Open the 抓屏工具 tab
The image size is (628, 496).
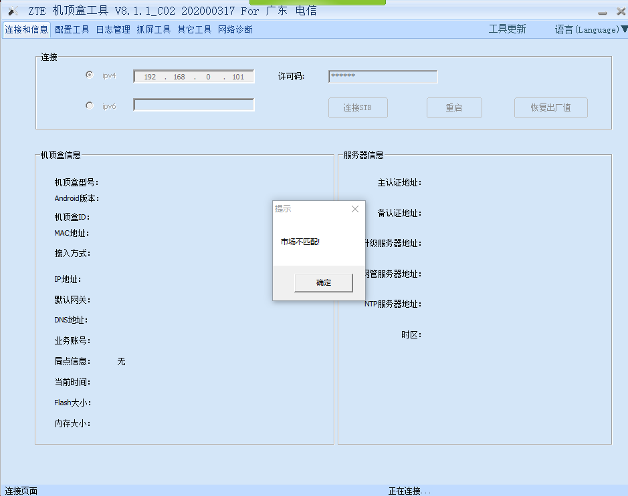pyautogui.click(x=153, y=29)
